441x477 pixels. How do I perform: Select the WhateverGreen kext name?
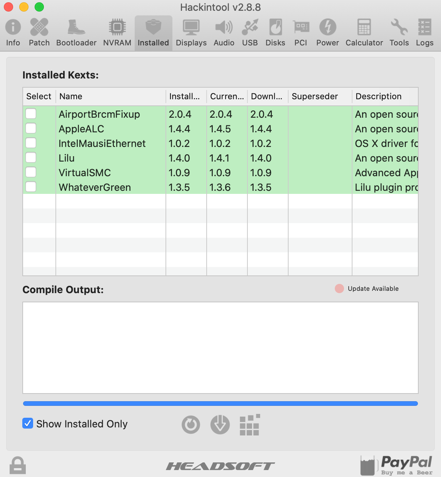point(95,187)
